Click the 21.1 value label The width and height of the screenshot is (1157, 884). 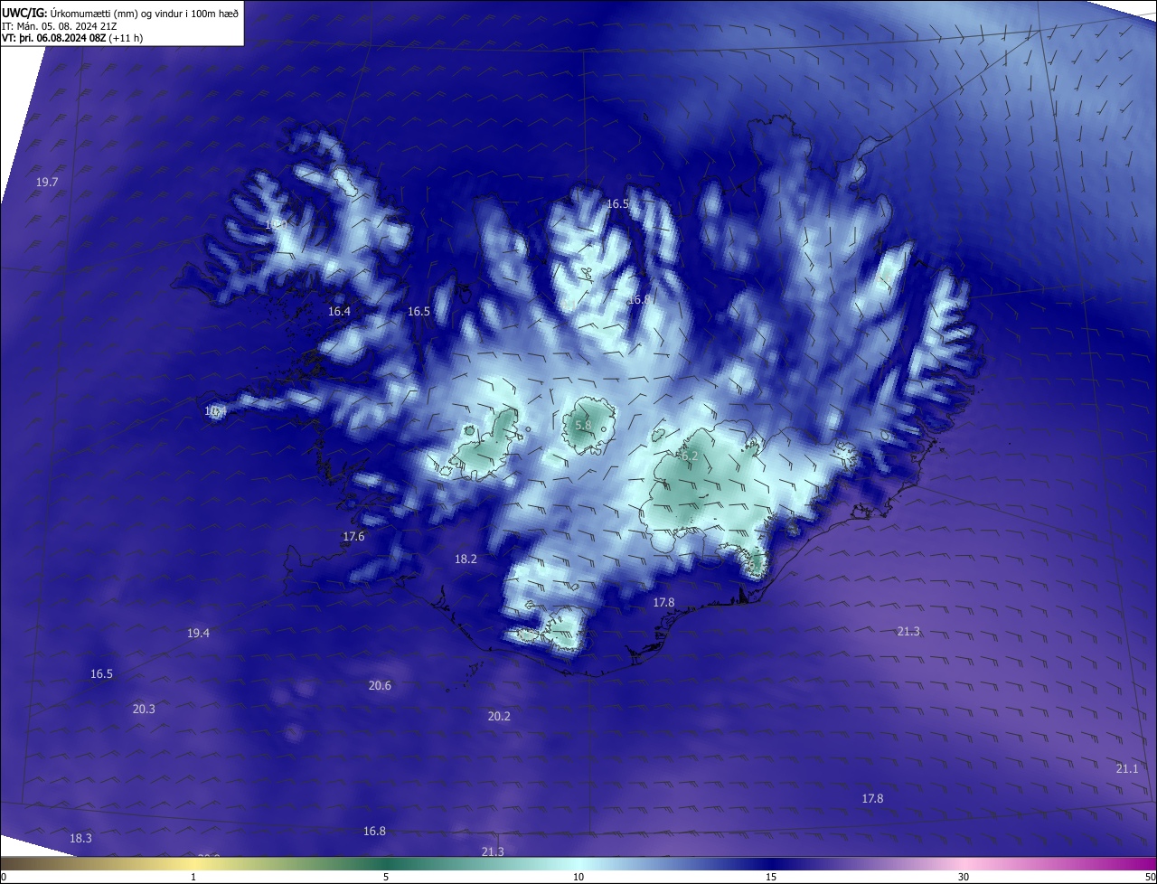click(1127, 769)
